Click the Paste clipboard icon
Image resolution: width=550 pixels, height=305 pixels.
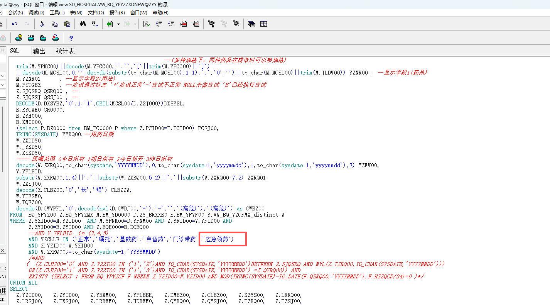[67, 24]
